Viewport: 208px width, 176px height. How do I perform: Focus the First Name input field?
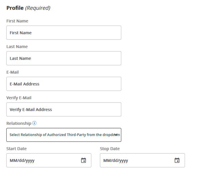click(64, 33)
